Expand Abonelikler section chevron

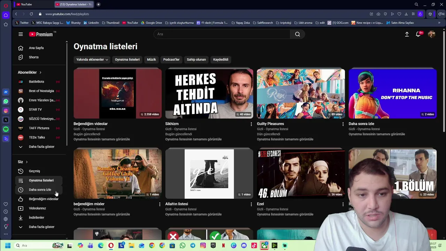[40, 73]
